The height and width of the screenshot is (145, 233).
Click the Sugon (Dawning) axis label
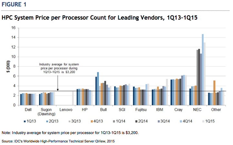46,112
